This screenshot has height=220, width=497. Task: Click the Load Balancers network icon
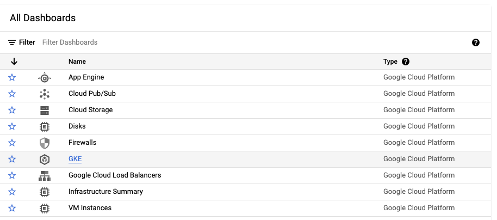45,175
